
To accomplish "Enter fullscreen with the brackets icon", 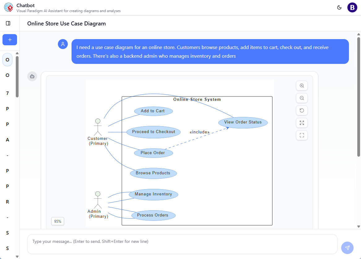I will click(302, 135).
